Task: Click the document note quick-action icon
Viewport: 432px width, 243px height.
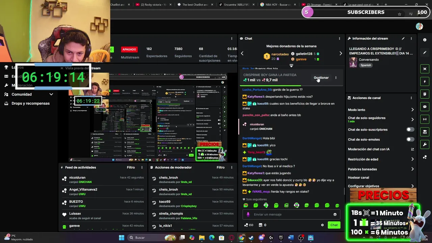Action: (425, 94)
